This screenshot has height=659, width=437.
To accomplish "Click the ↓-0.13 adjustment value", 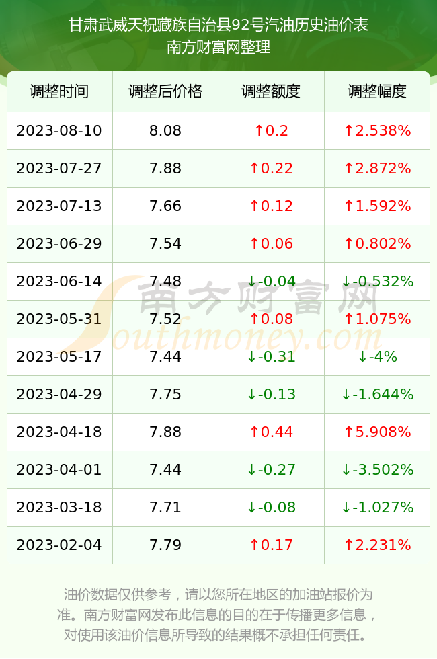I will pos(271,394).
